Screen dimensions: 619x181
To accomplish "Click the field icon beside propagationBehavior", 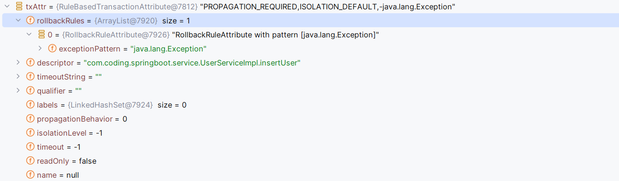I will coord(30,119).
